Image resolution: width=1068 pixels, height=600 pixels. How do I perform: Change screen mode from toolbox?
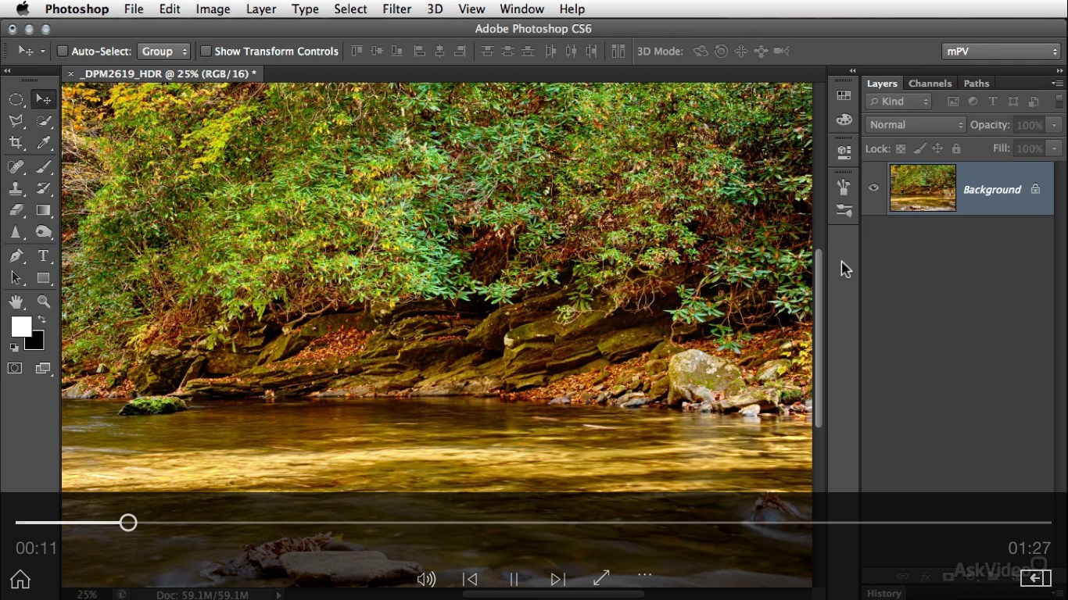pyautogui.click(x=44, y=369)
